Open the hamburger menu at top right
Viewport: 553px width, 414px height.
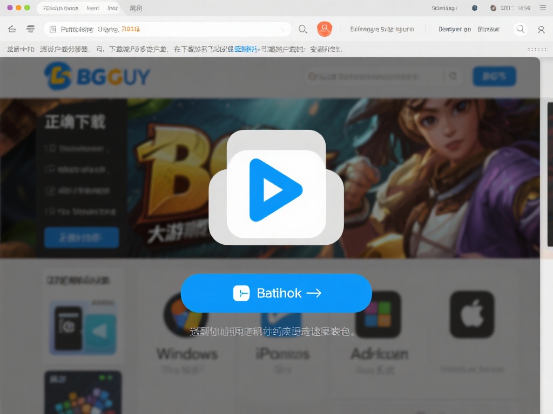click(543, 8)
